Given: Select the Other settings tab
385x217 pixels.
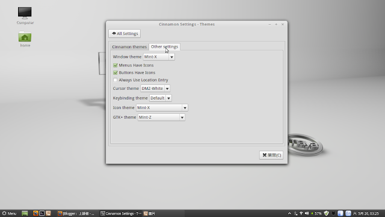Looking at the screenshot, I should click(164, 47).
